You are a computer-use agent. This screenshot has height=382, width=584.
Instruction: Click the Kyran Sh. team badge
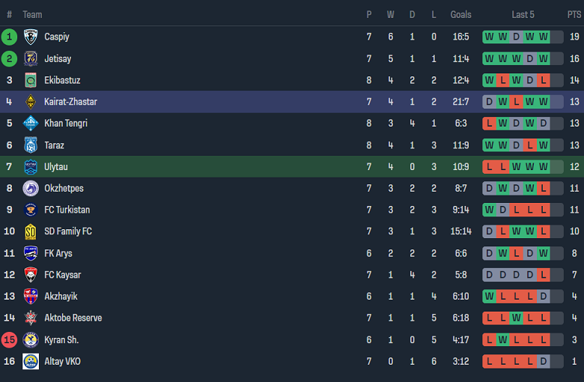(x=31, y=340)
